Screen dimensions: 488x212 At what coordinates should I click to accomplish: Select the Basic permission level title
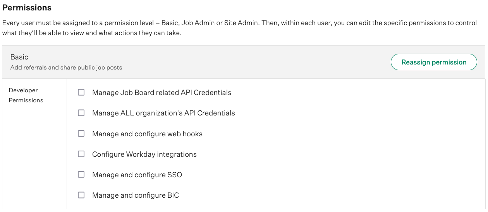(x=19, y=57)
